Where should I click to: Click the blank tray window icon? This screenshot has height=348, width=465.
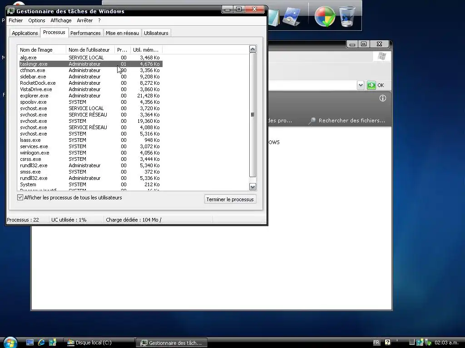[411, 343]
